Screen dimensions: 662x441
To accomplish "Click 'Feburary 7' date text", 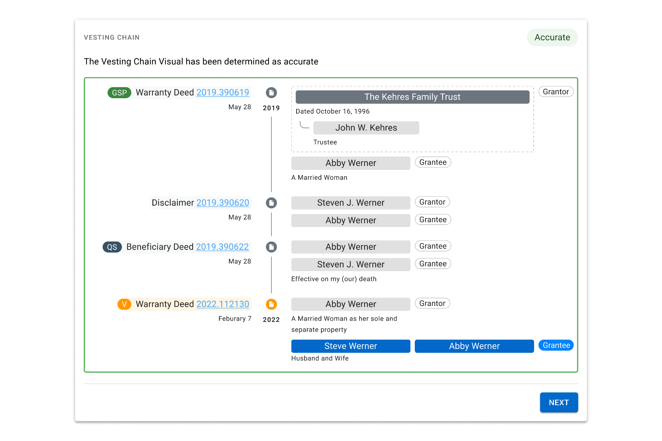I will coord(235,319).
